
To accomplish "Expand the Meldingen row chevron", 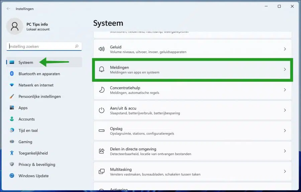I will click(x=285, y=69).
